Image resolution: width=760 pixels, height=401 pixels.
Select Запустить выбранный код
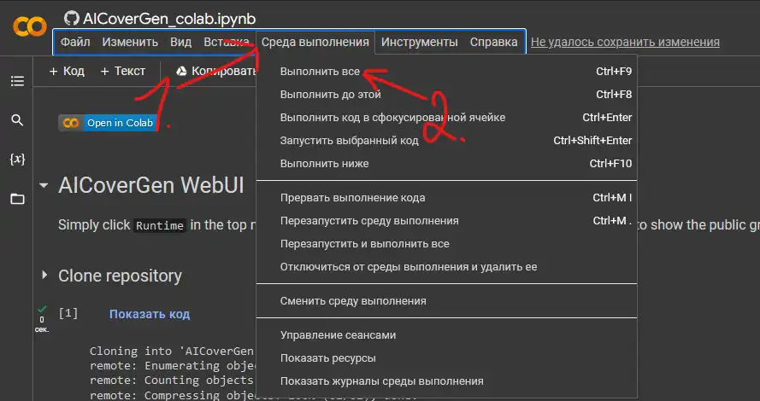[x=446, y=141]
